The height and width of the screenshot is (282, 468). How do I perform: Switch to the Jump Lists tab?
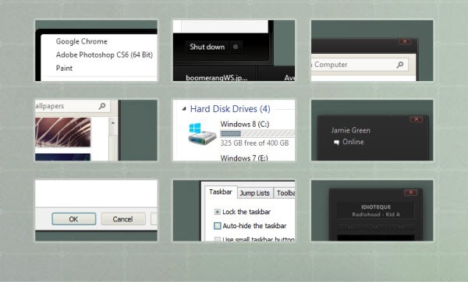[x=255, y=193]
